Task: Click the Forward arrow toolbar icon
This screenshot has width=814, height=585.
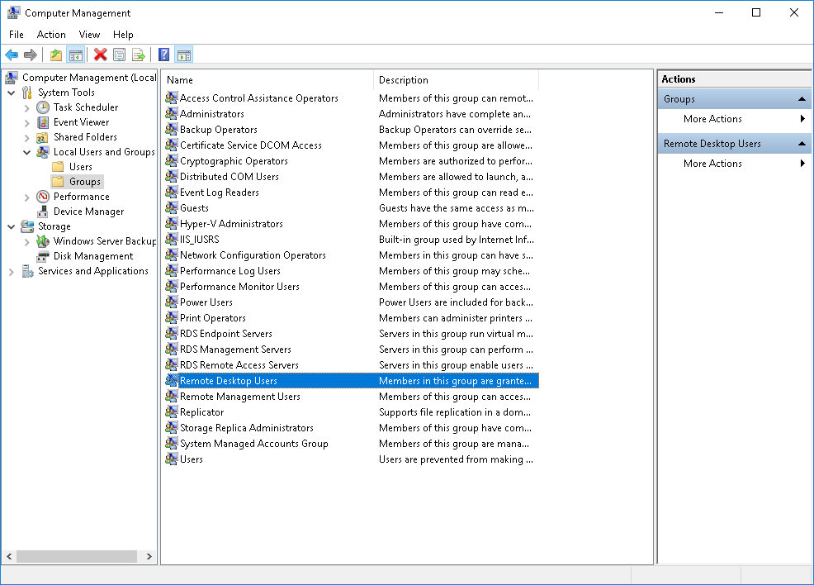Action: point(31,55)
